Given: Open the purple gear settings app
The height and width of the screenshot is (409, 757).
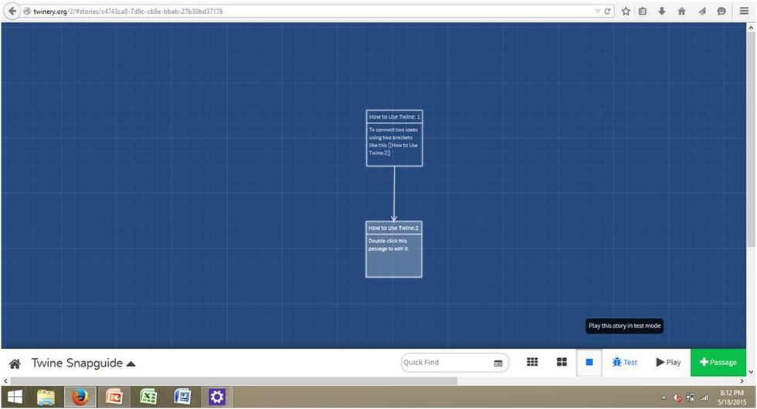Looking at the screenshot, I should pyautogui.click(x=217, y=397).
